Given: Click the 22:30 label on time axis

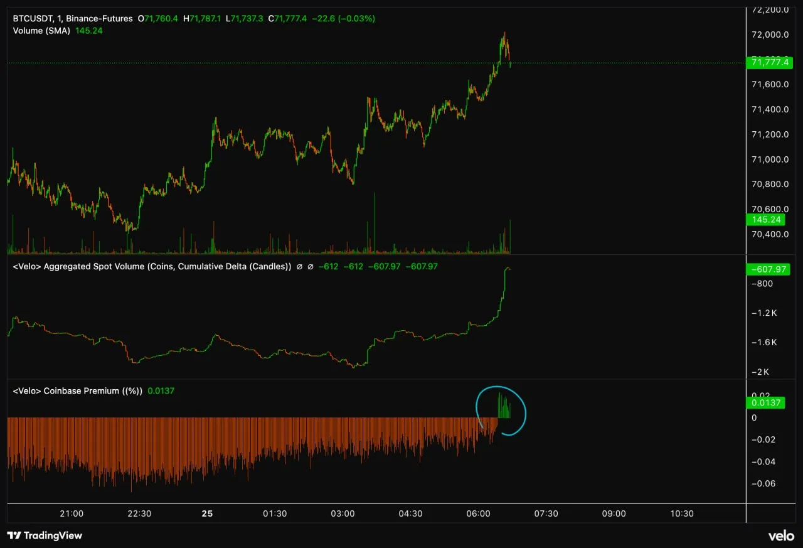Looking at the screenshot, I should coord(139,513).
